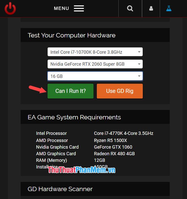The image size is (187, 199).
Task: Select the Nvidia Graphics Card label
Action: coord(57,147)
